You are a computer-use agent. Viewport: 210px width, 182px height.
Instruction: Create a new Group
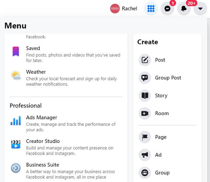coord(167,173)
